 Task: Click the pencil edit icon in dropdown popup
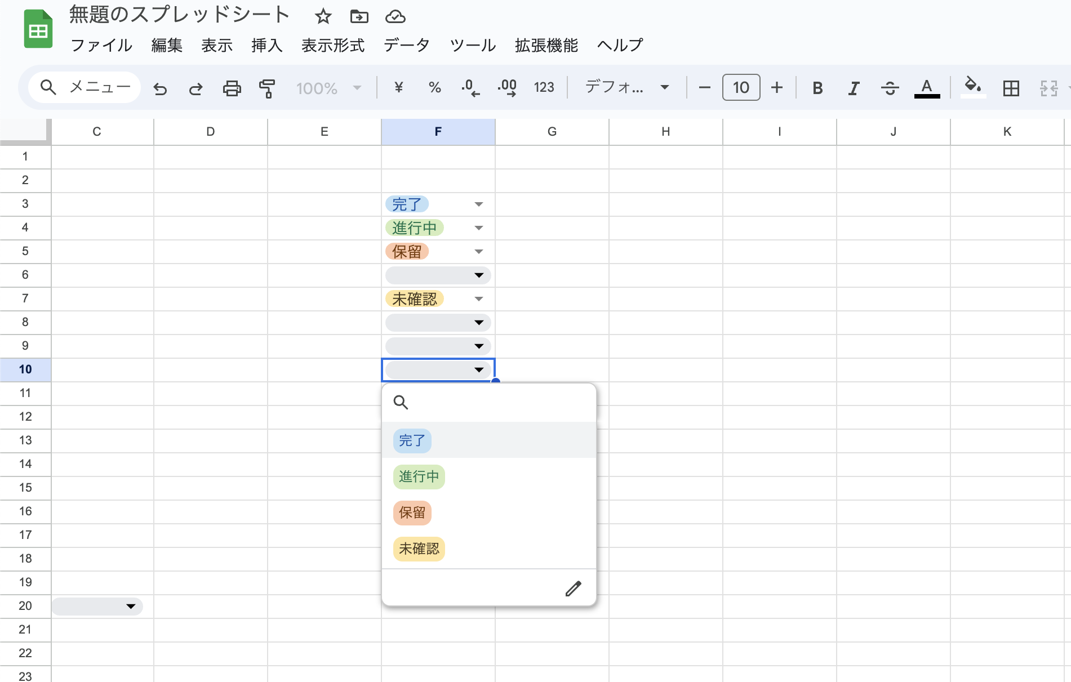573,589
